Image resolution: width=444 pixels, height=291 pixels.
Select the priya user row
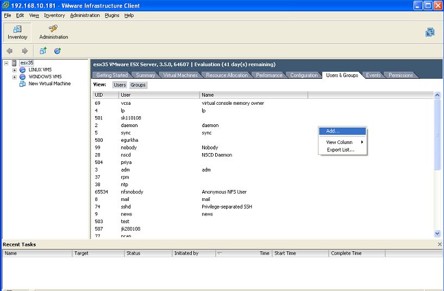point(264,162)
